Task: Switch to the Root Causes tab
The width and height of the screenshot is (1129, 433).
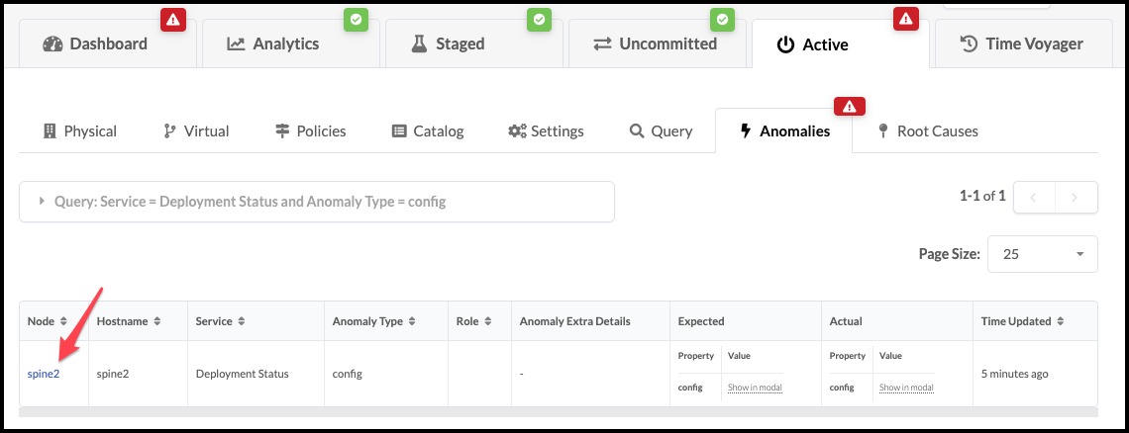Action: coord(927,130)
